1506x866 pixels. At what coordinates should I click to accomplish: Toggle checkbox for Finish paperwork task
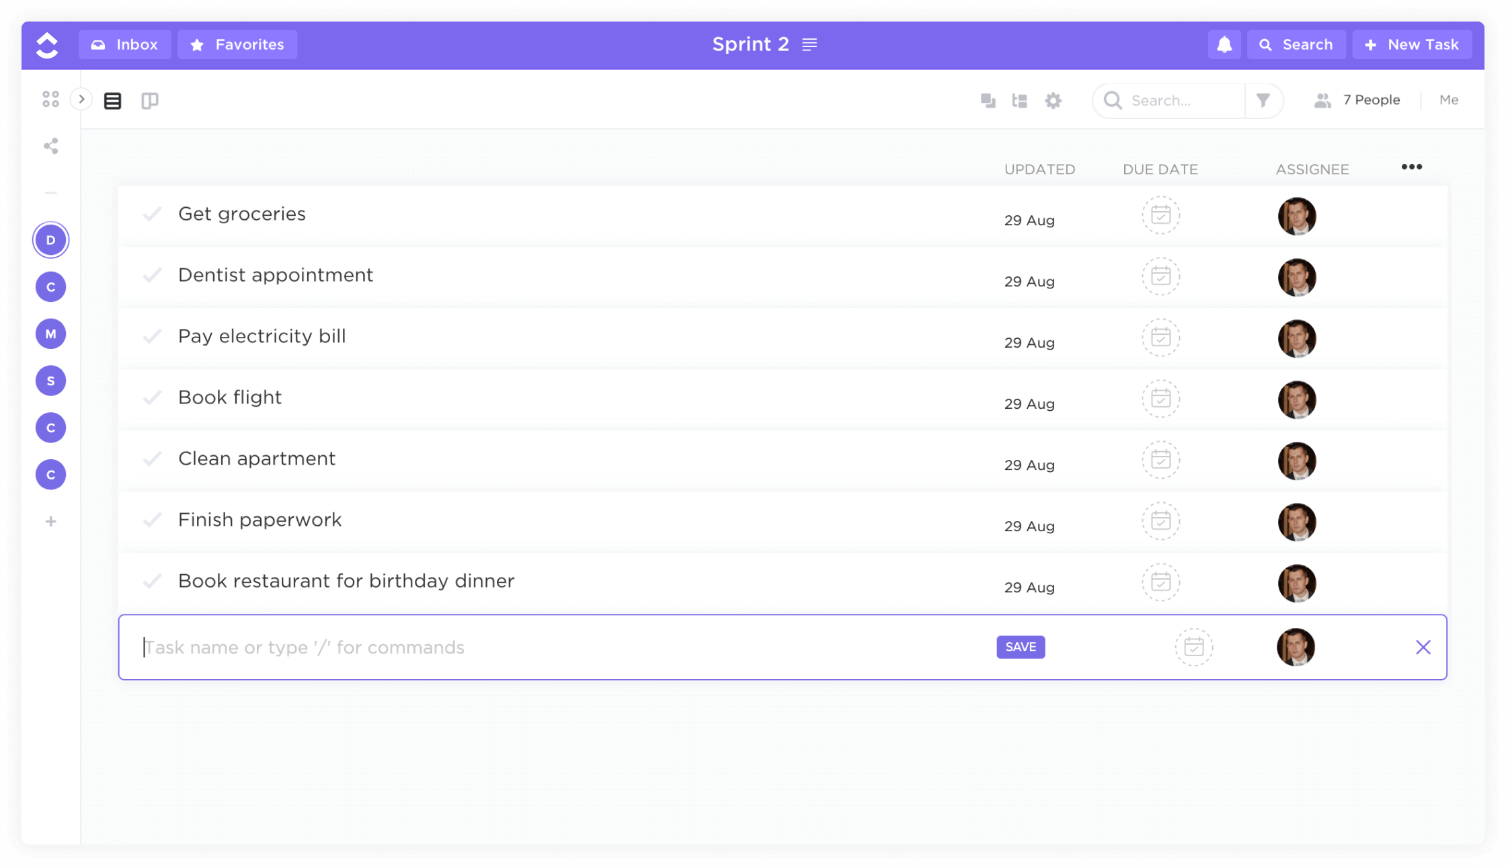(x=152, y=519)
